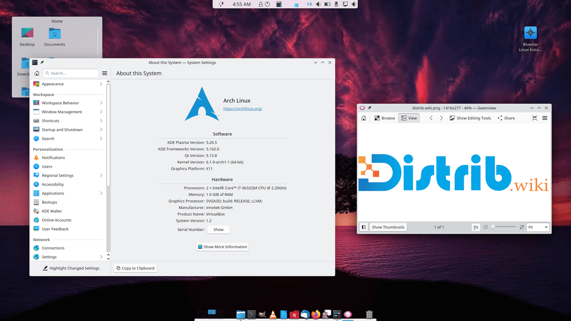Expand Applications settings category
571x321 pixels.
point(68,194)
